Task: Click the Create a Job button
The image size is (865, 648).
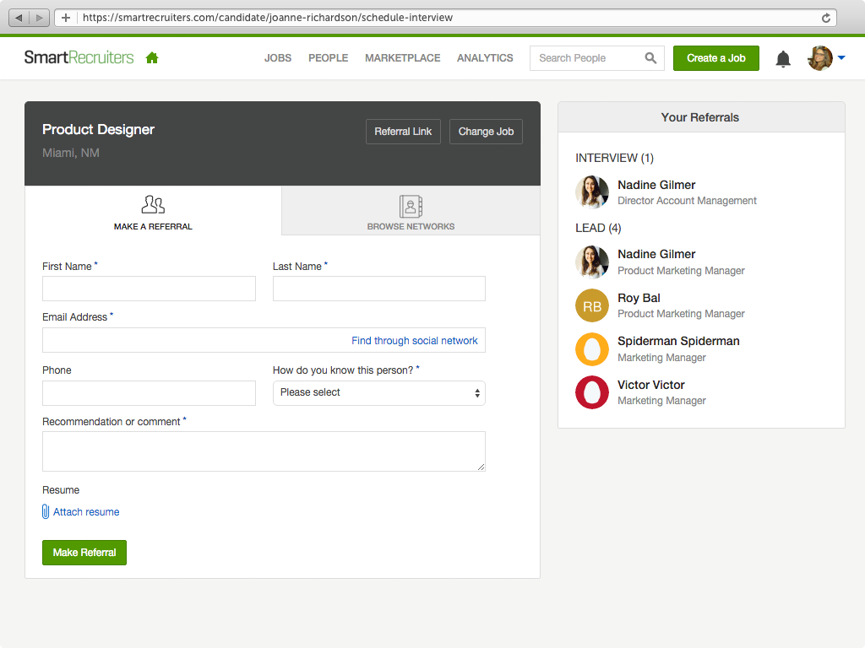Action: pyautogui.click(x=716, y=58)
